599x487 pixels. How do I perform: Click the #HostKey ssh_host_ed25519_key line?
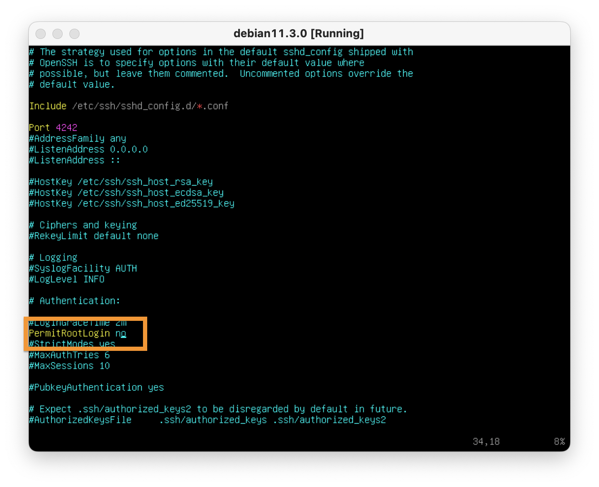click(x=132, y=204)
